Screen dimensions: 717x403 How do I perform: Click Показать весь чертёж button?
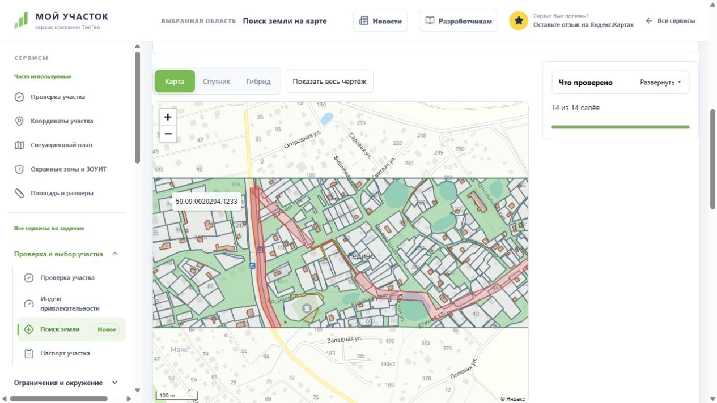[329, 82]
